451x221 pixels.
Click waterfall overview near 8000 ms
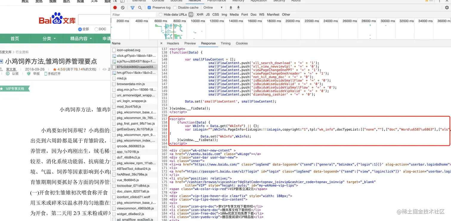pyautogui.click(x=180, y=21)
